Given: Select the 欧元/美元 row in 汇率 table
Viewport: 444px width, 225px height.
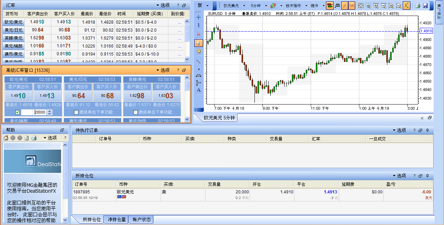Looking at the screenshot, I should tap(93, 22).
